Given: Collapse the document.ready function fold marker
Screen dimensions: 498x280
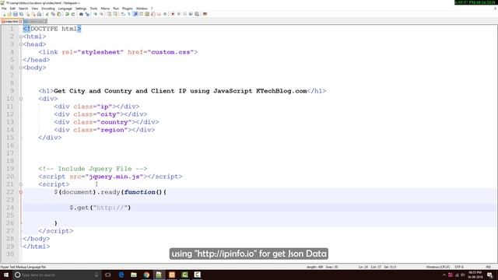Looking at the screenshot, I should tap(21, 192).
